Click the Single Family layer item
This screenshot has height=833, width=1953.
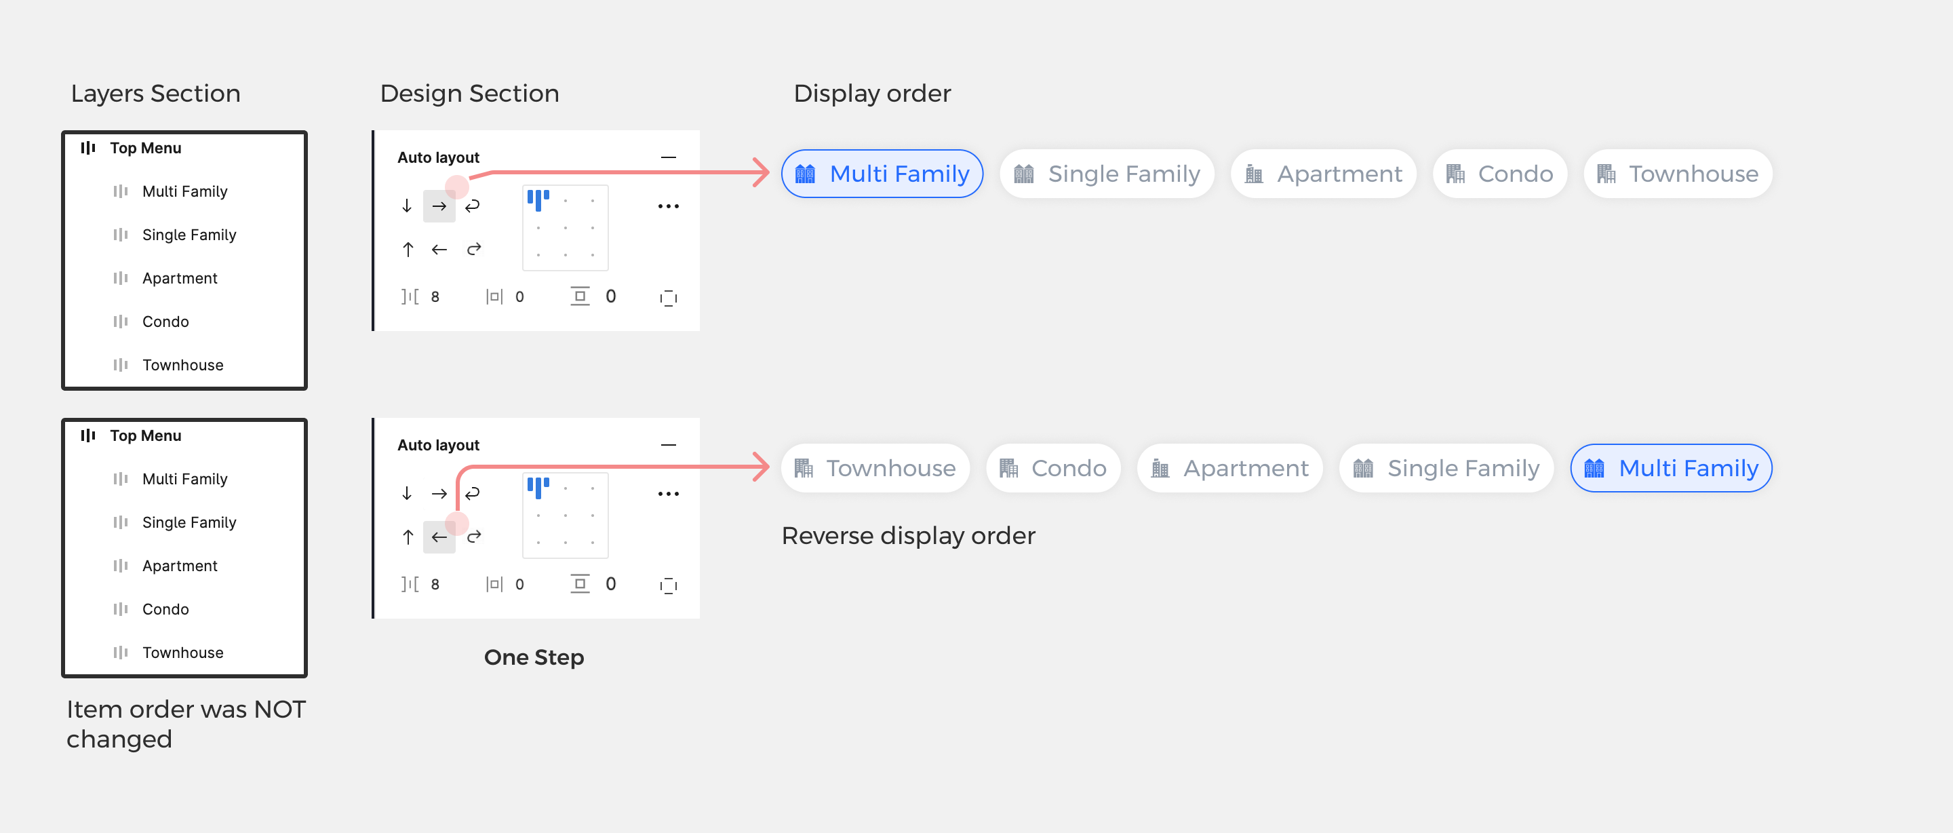click(x=189, y=235)
